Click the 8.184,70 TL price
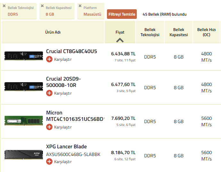The image size is (221, 172). point(123,152)
